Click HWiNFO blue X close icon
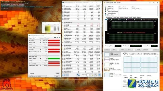This screenshot has height=91, width=163. pyautogui.click(x=100, y=75)
